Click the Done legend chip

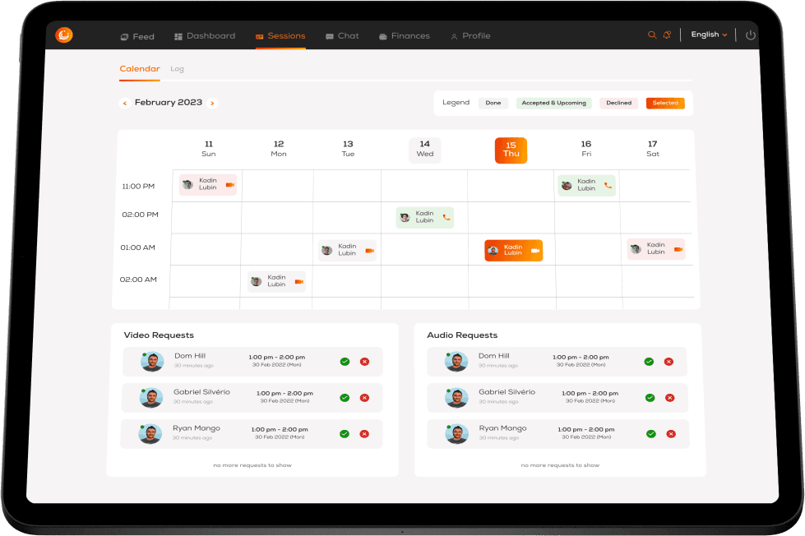coord(493,103)
